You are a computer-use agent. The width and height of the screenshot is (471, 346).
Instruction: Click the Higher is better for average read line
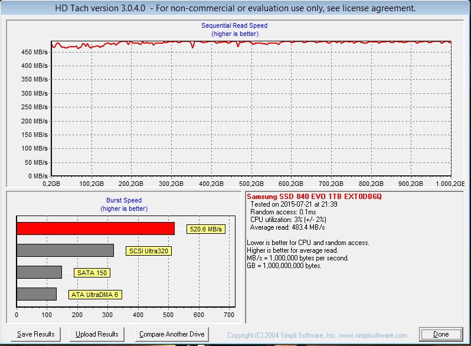pos(292,250)
